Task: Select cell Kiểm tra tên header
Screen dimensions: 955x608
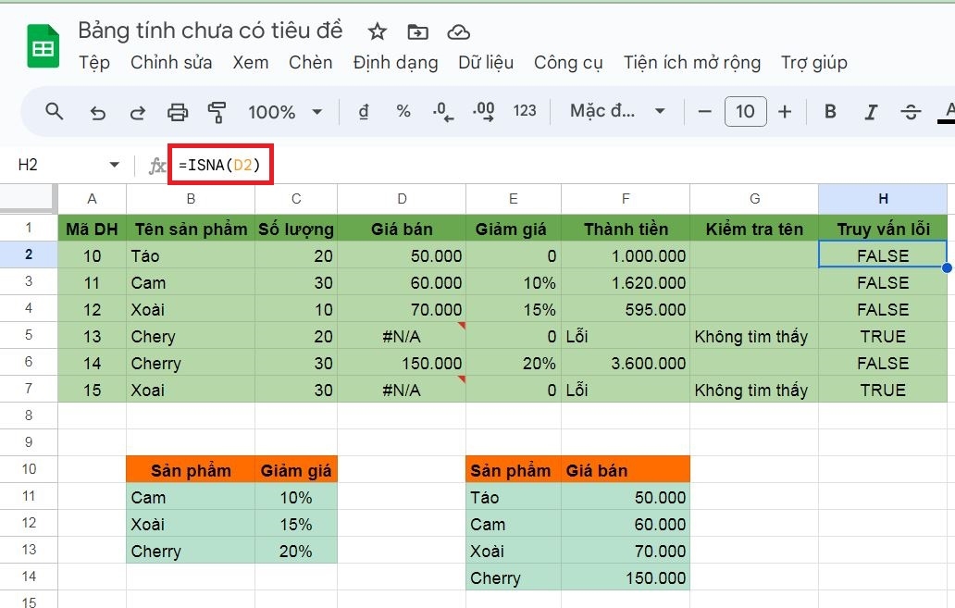Action: 754,229
